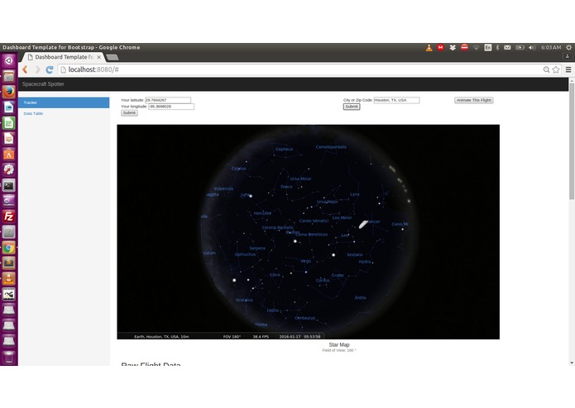The height and width of the screenshot is (408, 575).
Task: Open the Terminal from the dock
Action: [9, 185]
